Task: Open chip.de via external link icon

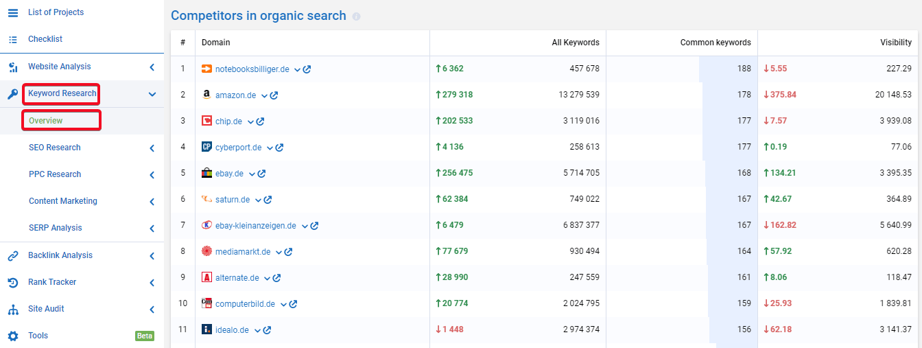Action: (x=260, y=121)
